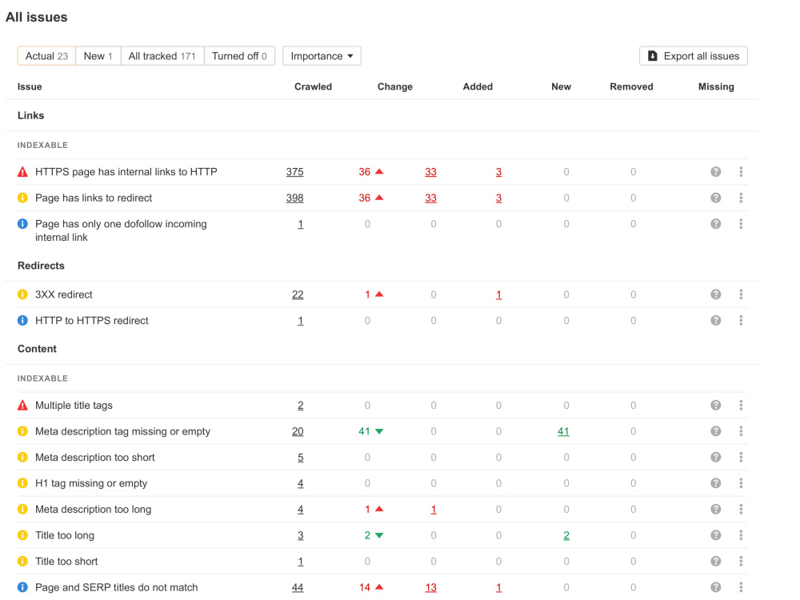Expand options for Page has only one dofollow row

[x=741, y=224]
